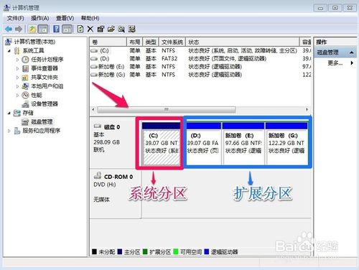Expand the 服务和应用程序 node arrow
The height and width of the screenshot is (270, 359).
(x=9, y=131)
